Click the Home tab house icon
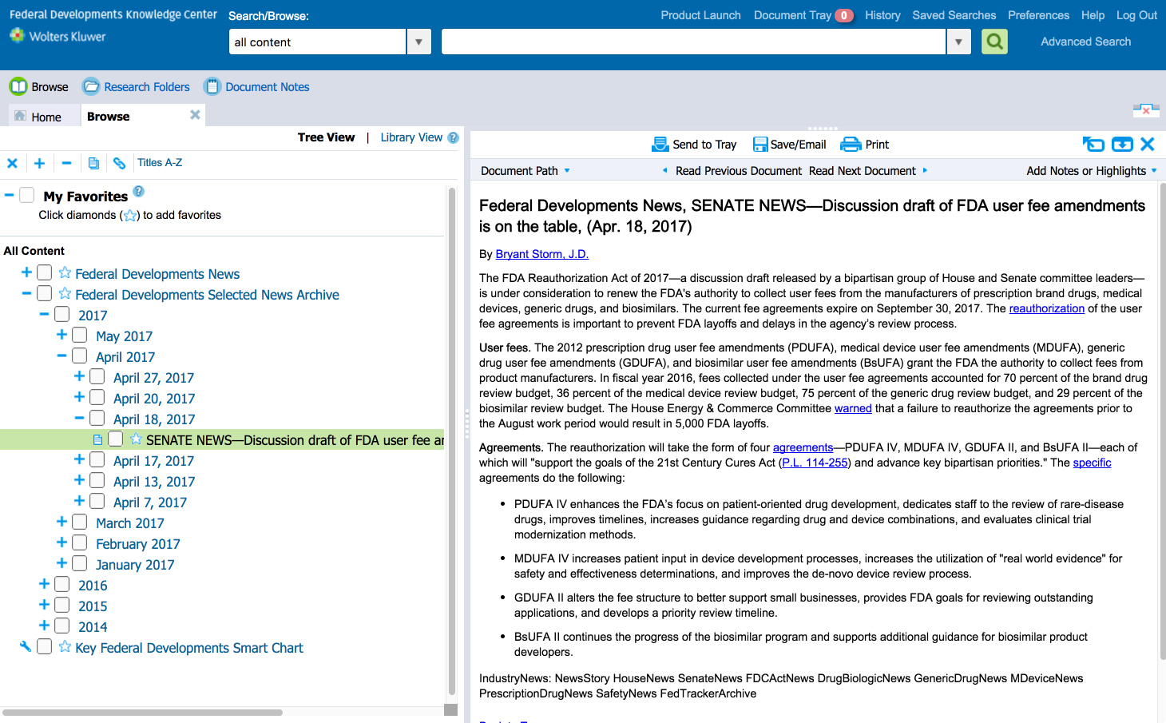This screenshot has height=723, width=1166. pos(20,116)
